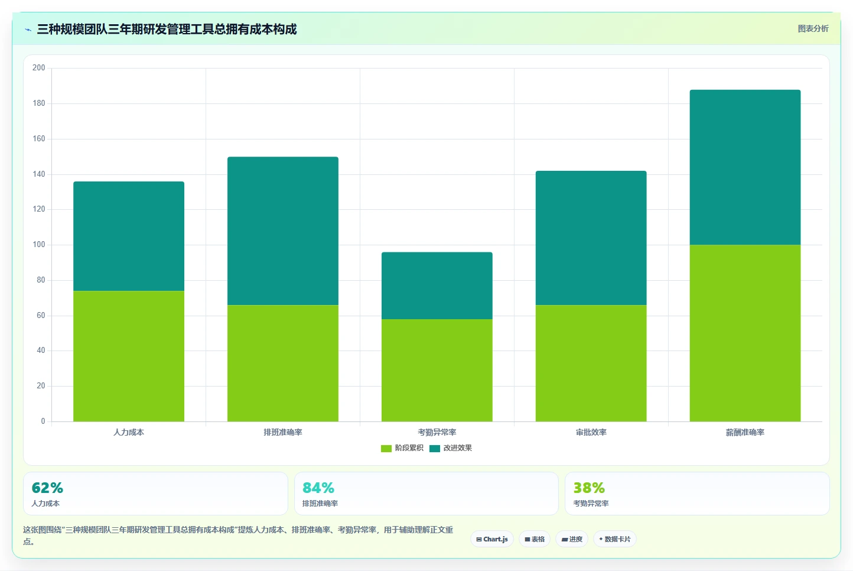
Task: Select the 数据卡片 tag chip
Action: click(x=615, y=539)
